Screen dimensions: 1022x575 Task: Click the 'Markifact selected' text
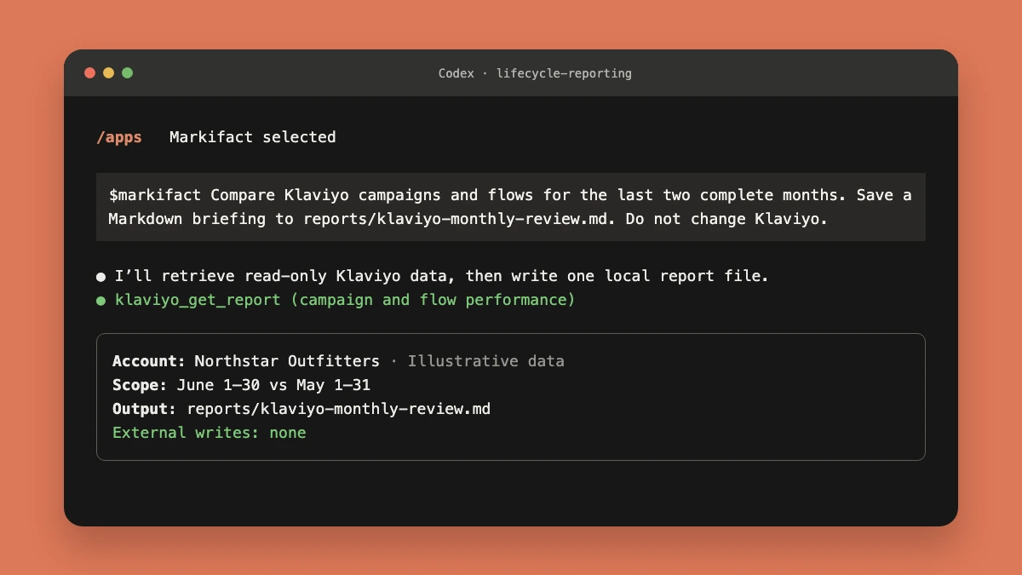253,137
